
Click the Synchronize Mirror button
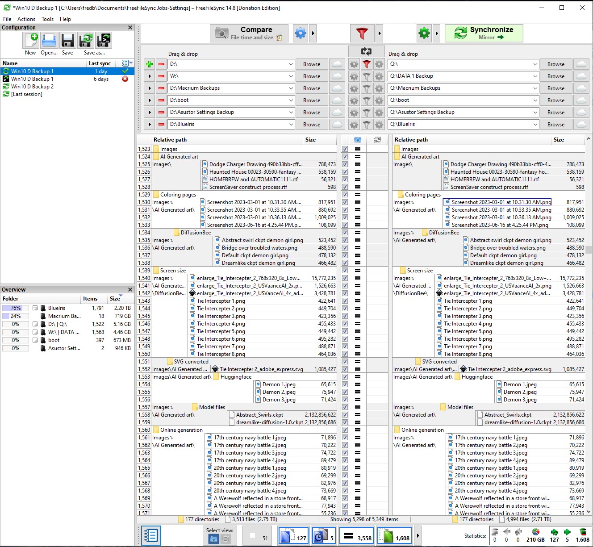click(484, 33)
